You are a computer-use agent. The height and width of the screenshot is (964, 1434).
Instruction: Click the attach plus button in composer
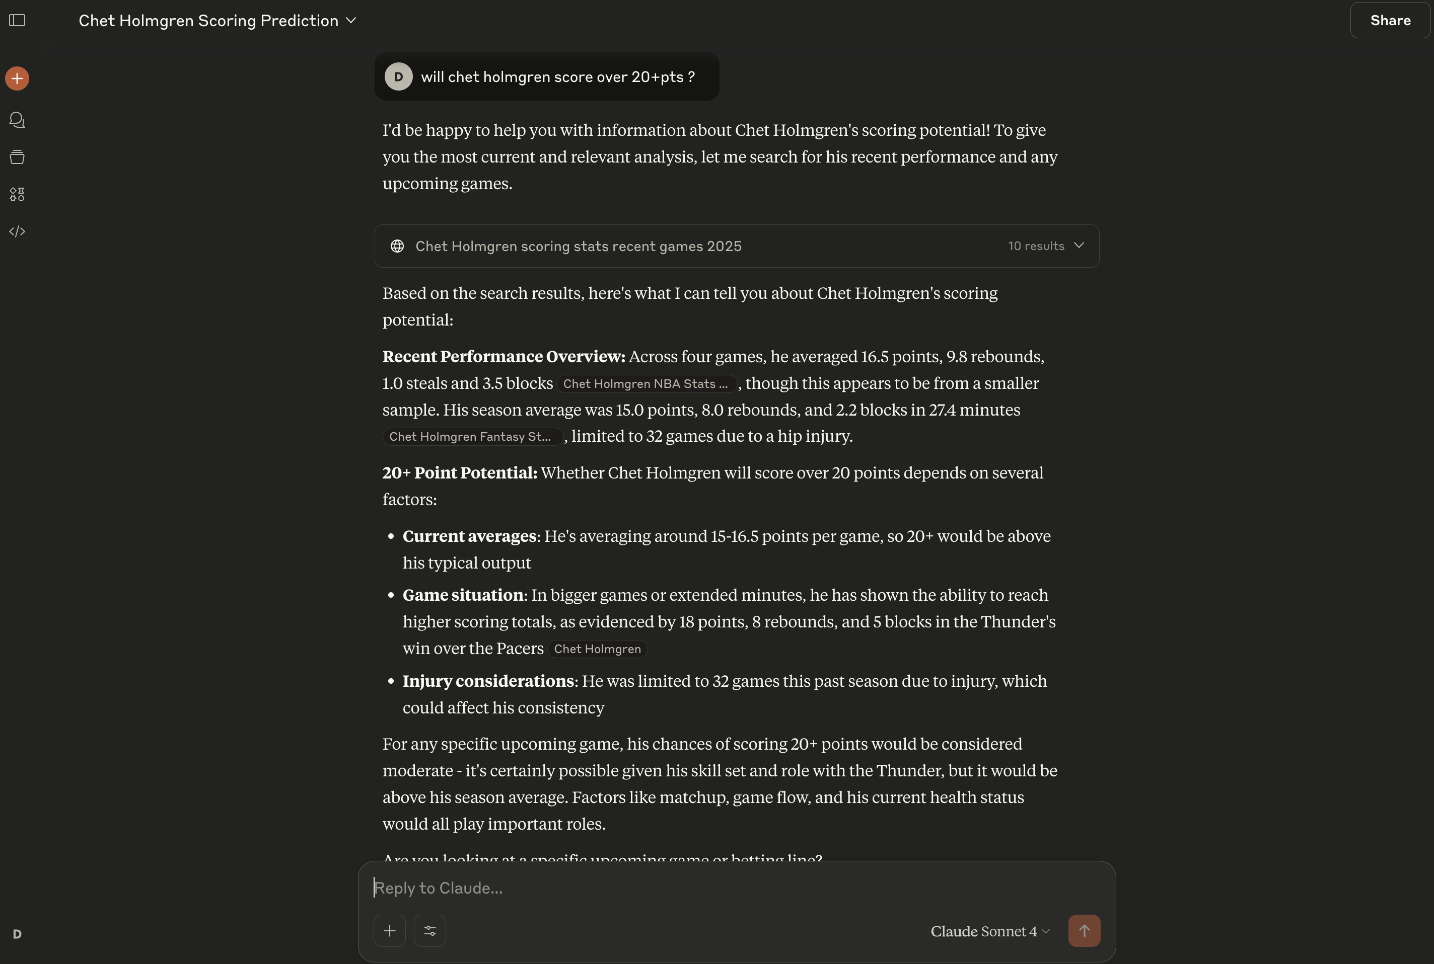point(389,930)
